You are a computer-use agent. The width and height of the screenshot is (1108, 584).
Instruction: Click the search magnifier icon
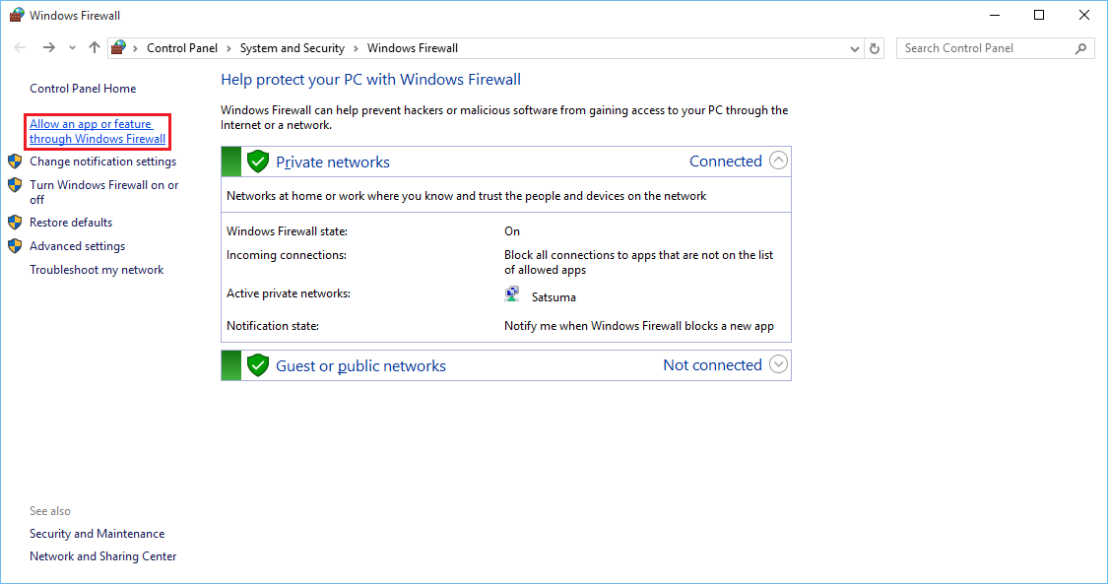1080,47
